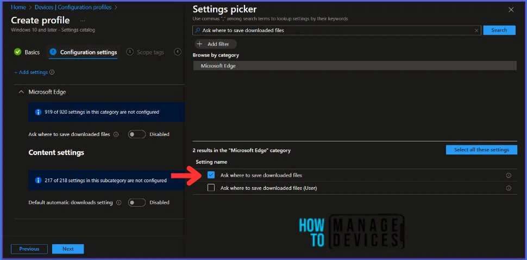Viewport: 527px width, 260px height.
Task: Check Ask where to save downloaded files (User)
Action: pos(211,188)
